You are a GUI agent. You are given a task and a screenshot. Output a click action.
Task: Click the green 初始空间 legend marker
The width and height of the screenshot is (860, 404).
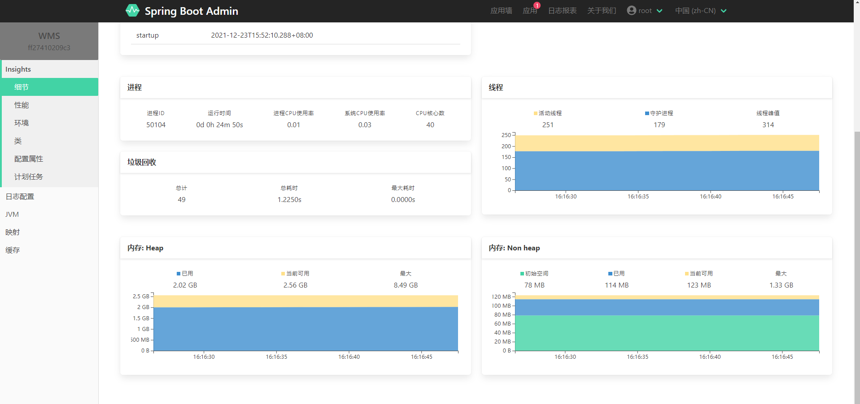pyautogui.click(x=522, y=274)
